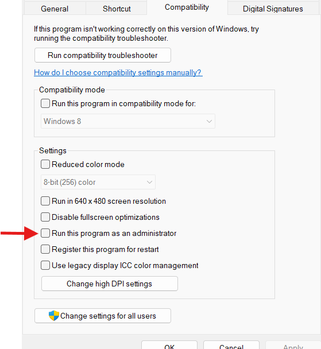Toggle Use legacy display ICC color management

(x=45, y=265)
